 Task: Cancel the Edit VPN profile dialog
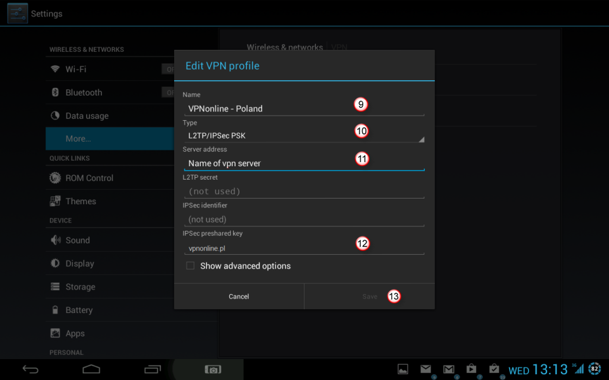click(239, 297)
